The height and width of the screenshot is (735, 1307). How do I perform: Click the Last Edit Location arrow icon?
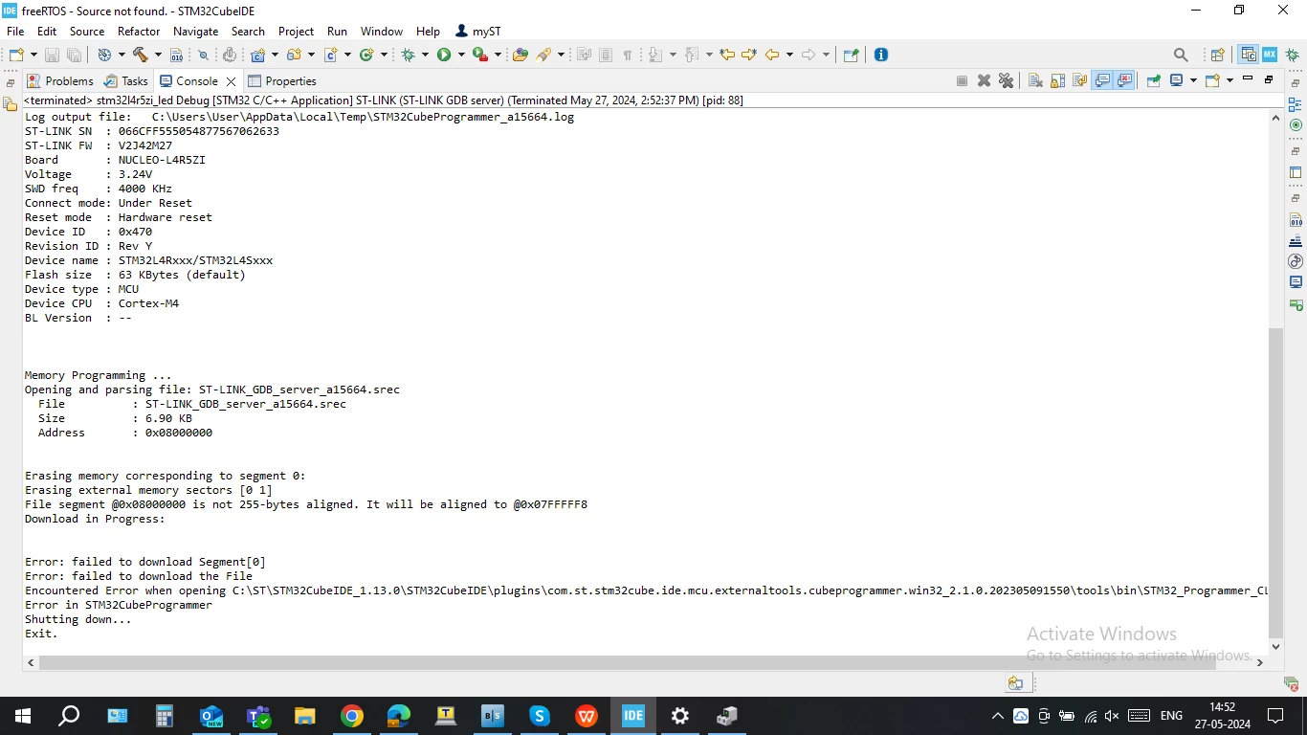[727, 55]
